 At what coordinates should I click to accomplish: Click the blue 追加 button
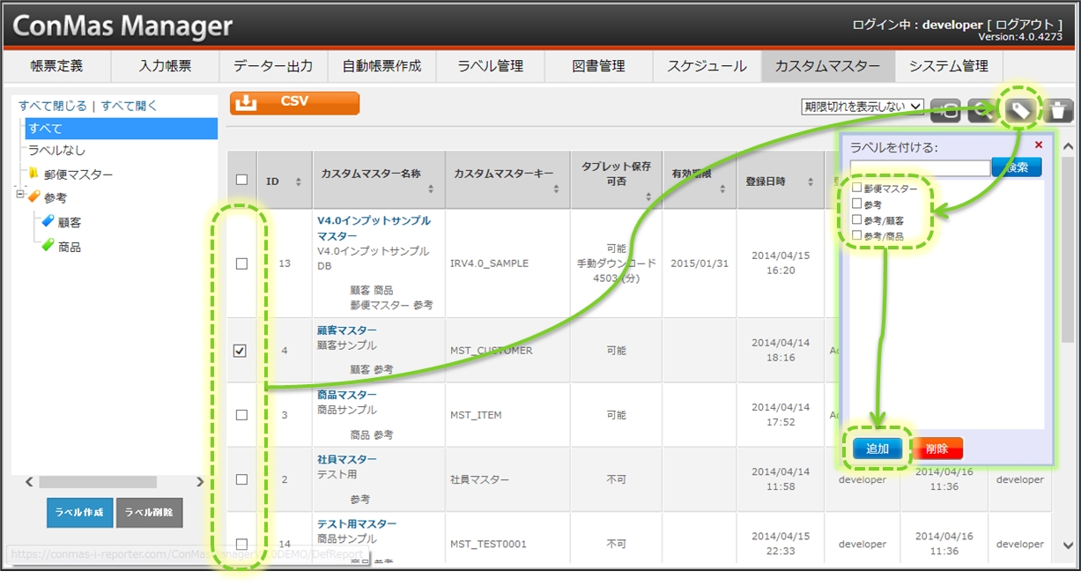877,449
